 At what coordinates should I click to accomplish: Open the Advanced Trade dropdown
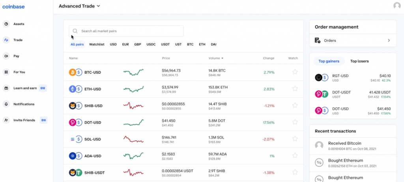79,6
